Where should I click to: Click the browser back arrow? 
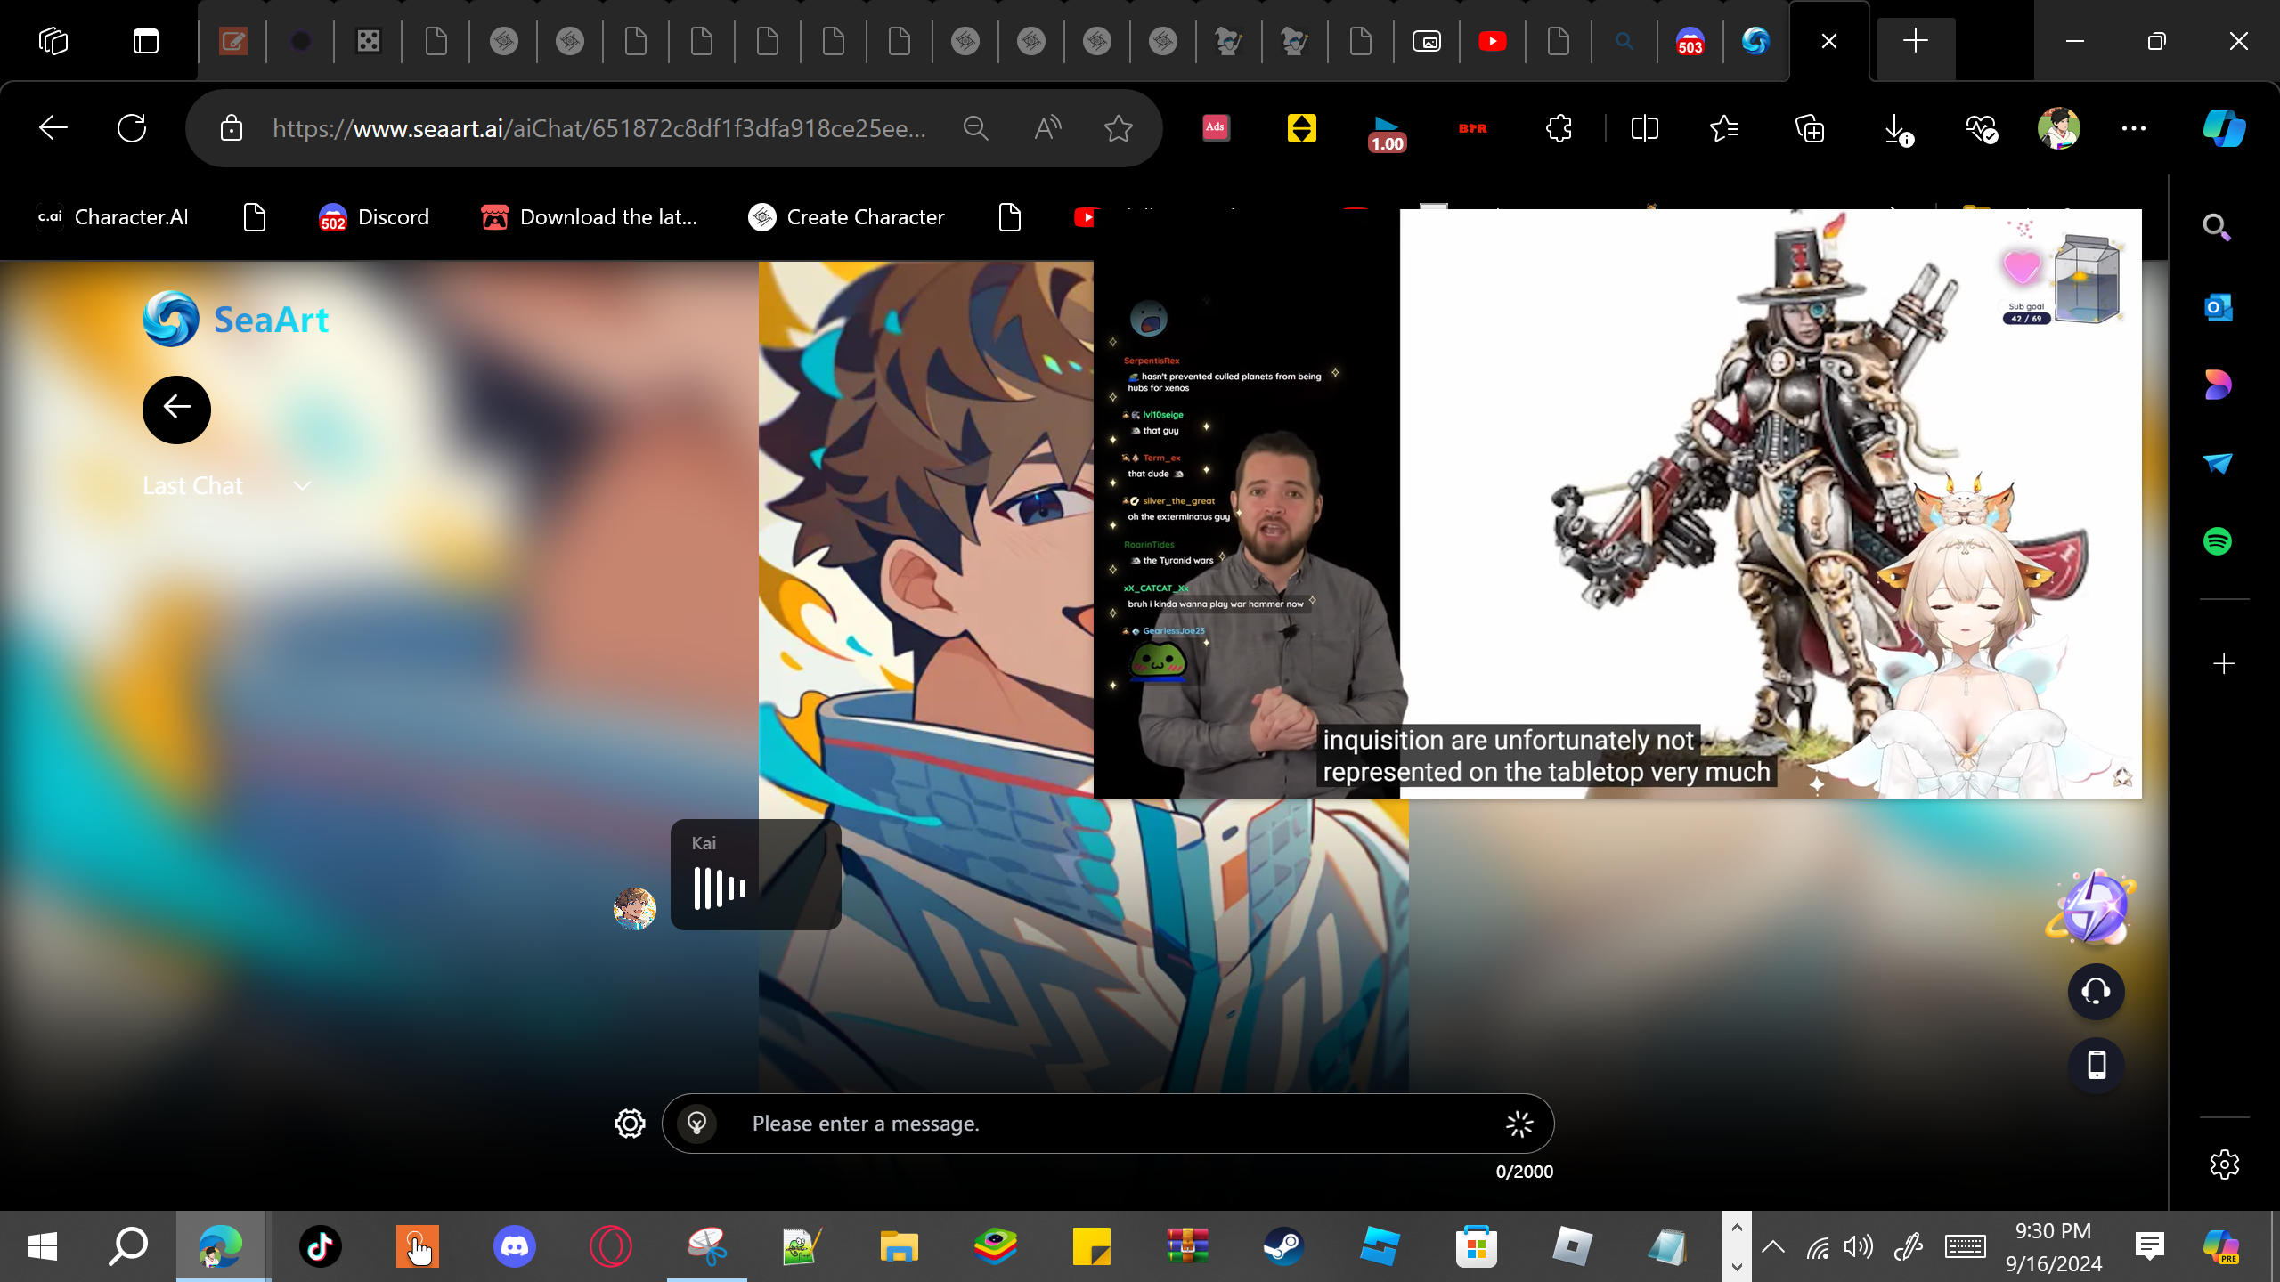53,128
